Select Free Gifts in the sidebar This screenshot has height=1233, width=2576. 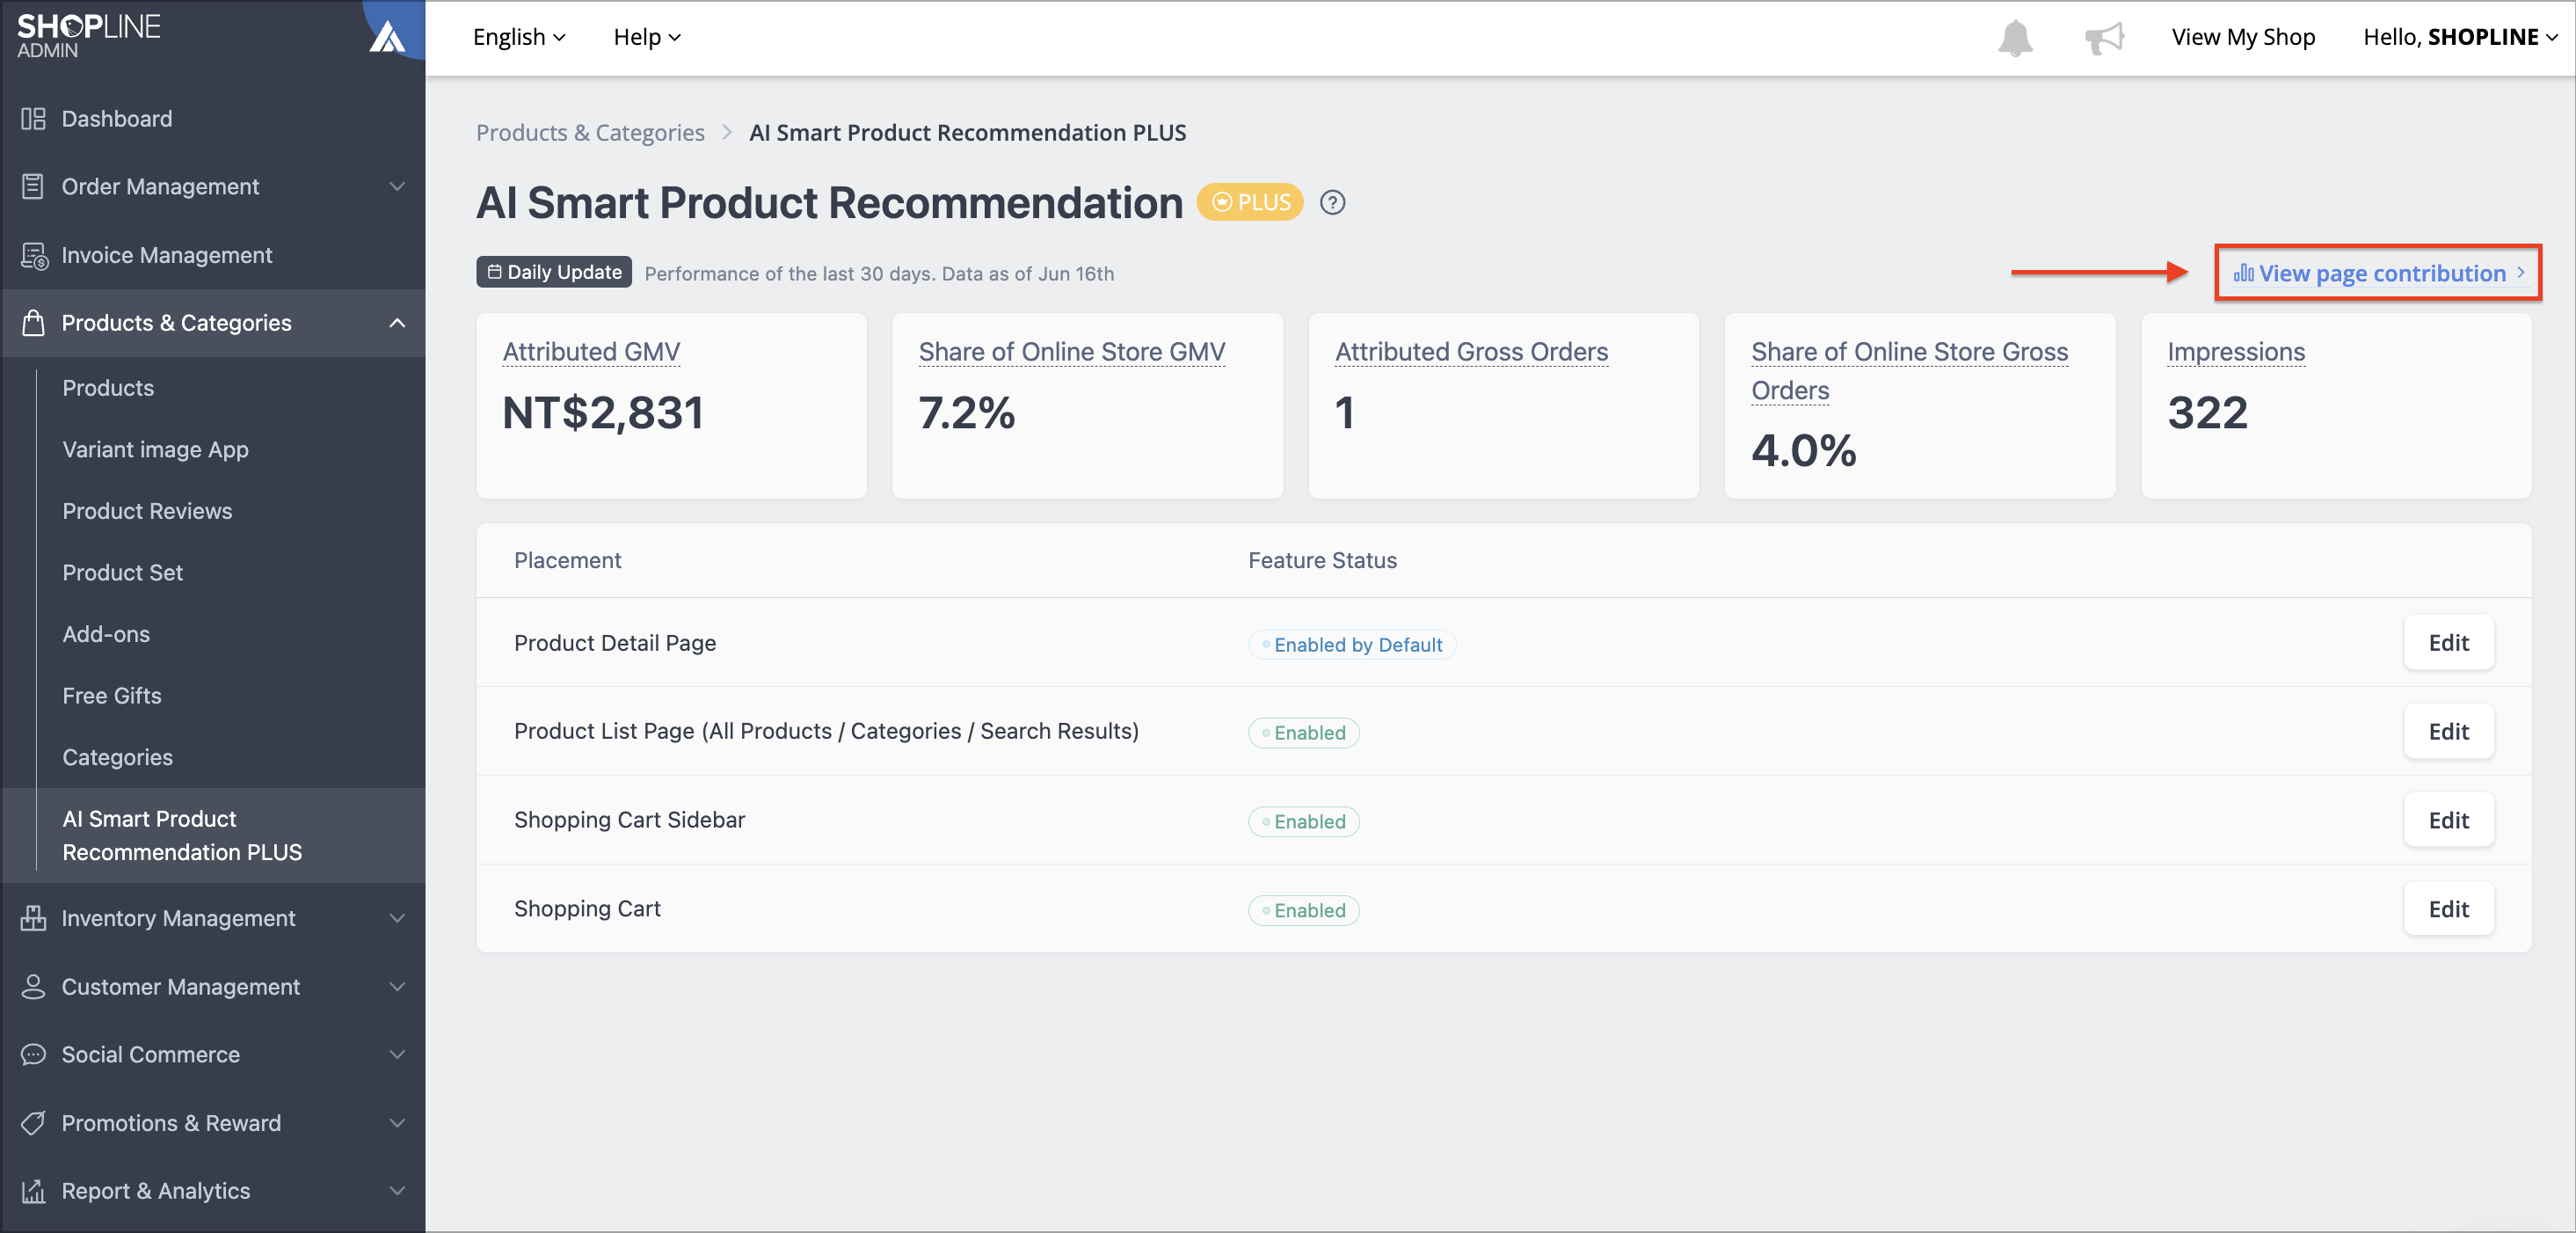click(x=112, y=696)
